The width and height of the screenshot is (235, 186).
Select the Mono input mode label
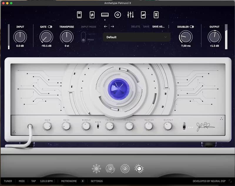pyautogui.click(x=91, y=40)
